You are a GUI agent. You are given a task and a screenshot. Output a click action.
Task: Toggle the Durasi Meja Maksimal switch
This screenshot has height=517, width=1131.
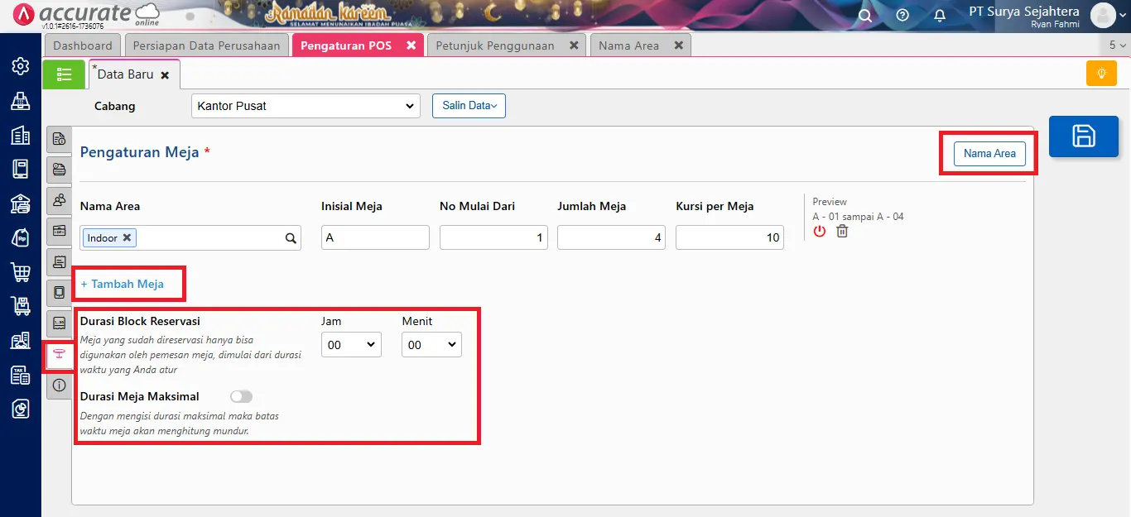[x=241, y=396]
